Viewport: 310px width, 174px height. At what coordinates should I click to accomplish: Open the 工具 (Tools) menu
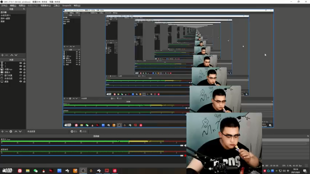pos(57,5)
